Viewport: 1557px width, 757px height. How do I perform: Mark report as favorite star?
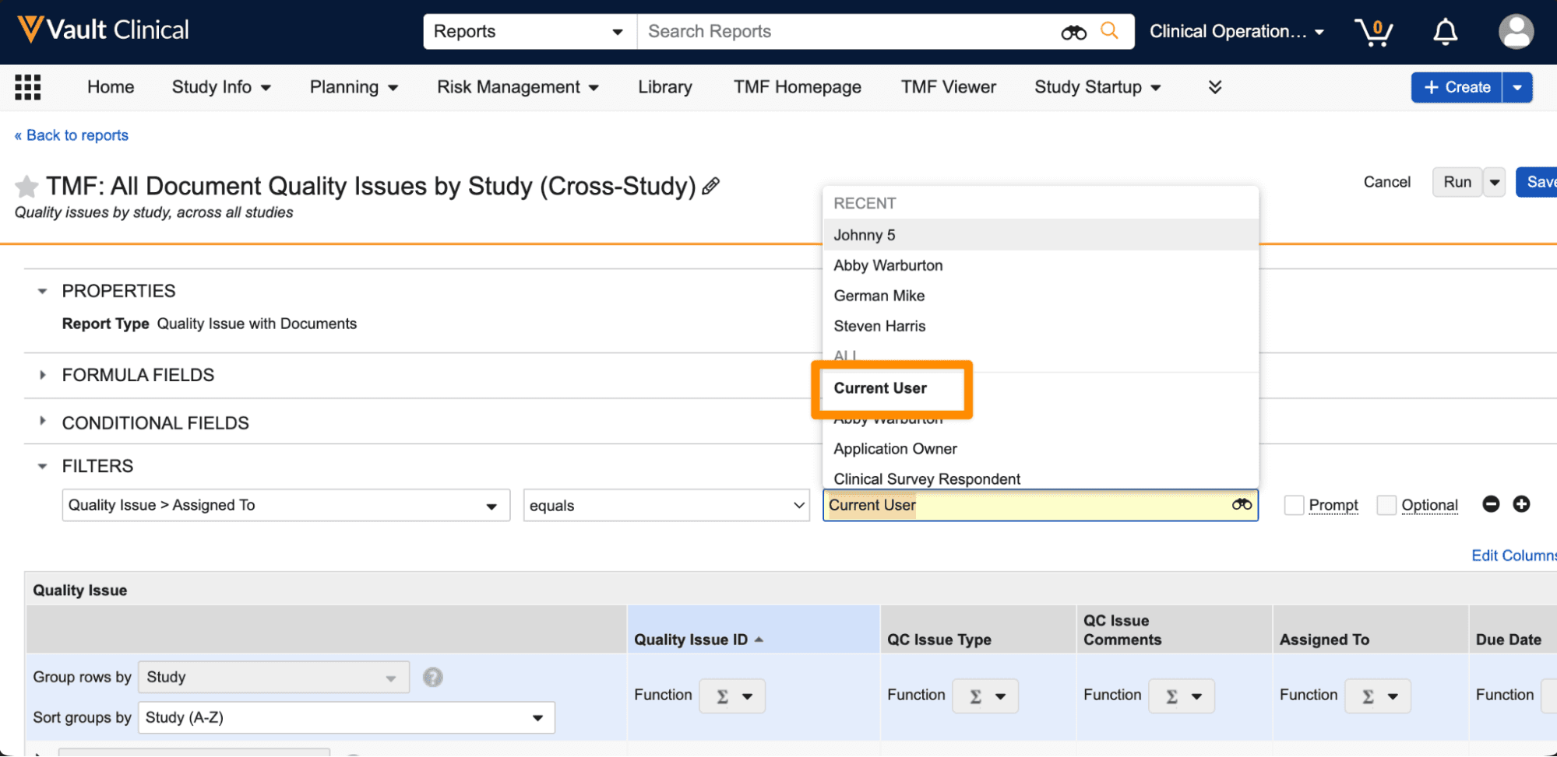click(x=26, y=187)
